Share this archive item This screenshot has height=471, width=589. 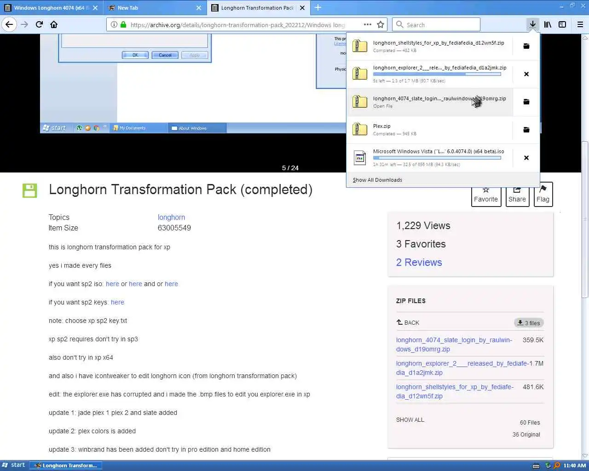[517, 195]
